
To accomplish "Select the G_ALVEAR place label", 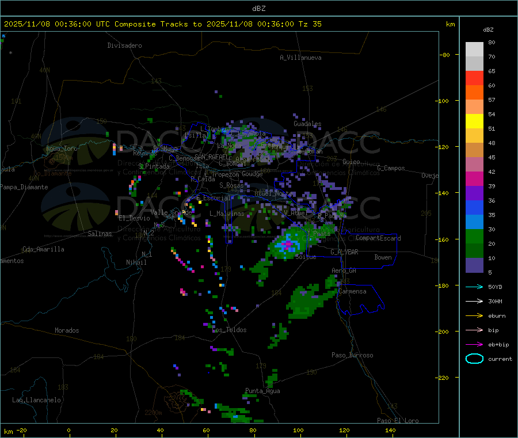I will tap(344, 252).
